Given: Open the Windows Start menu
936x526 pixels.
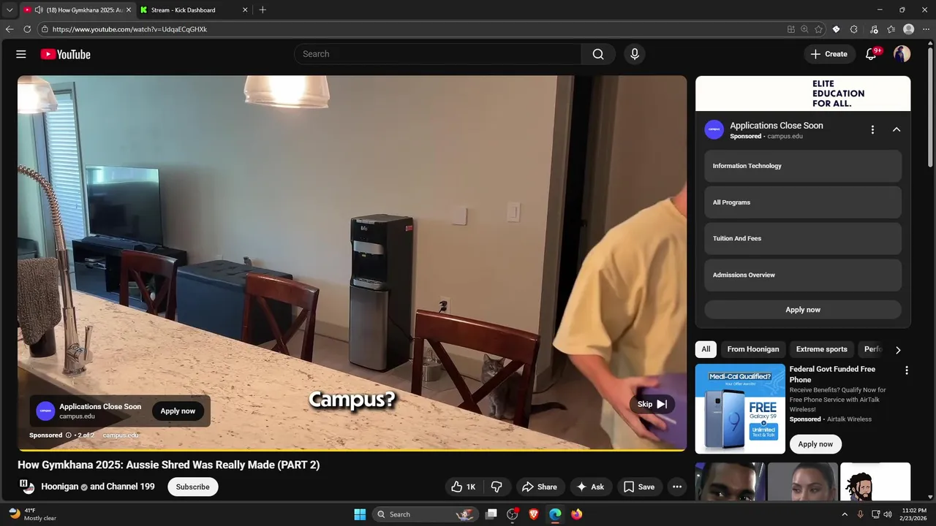Looking at the screenshot, I should coord(360,514).
